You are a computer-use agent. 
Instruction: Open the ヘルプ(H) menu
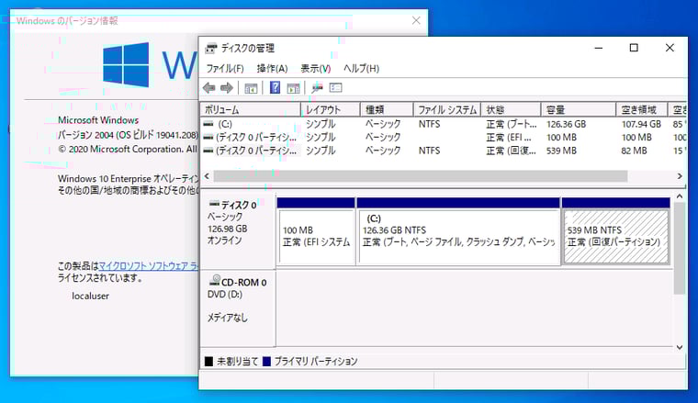tap(361, 69)
